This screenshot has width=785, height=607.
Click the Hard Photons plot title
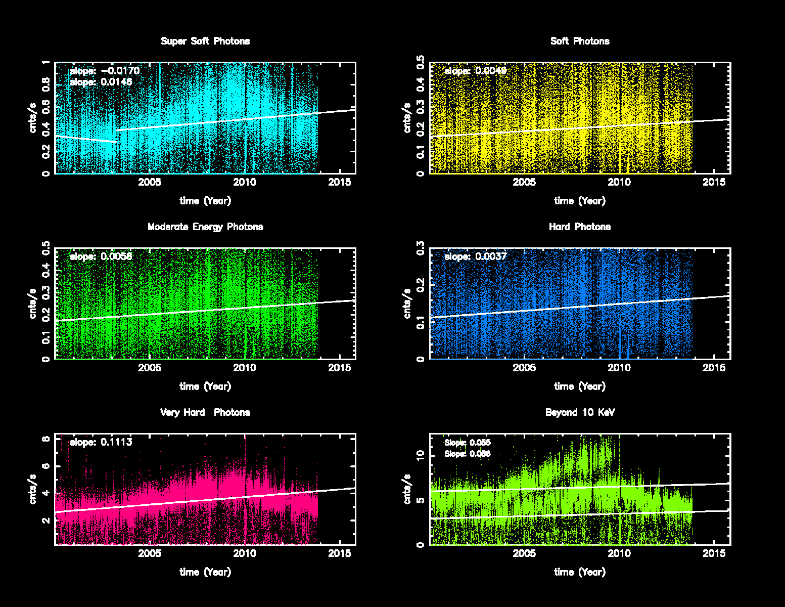580,227
